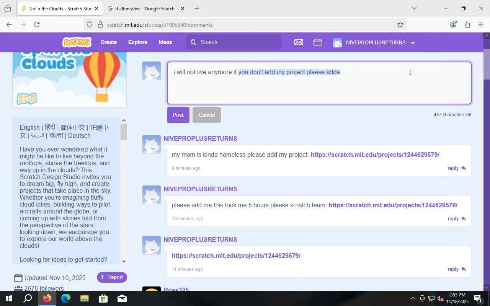
Task: Click the muted volume tray icon
Action: point(440,298)
